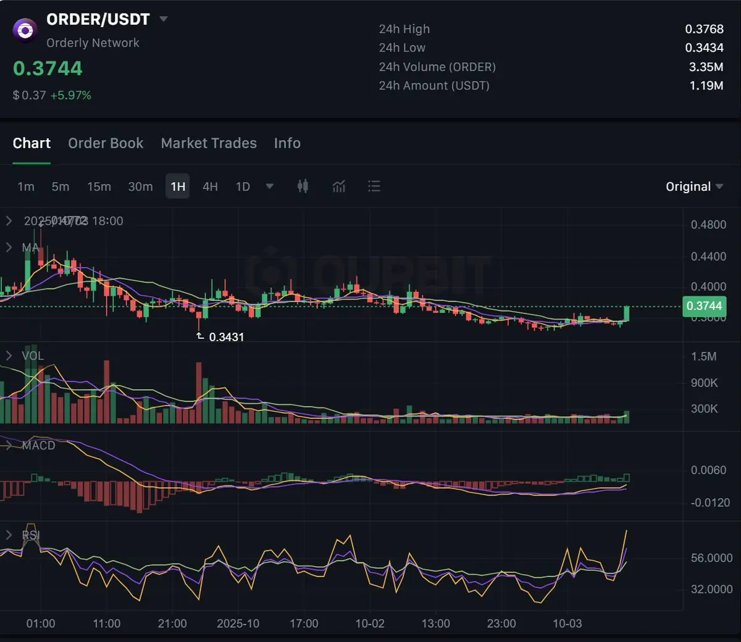Click the 24h Volume (ORDER) label
The image size is (741, 642).
tap(437, 67)
